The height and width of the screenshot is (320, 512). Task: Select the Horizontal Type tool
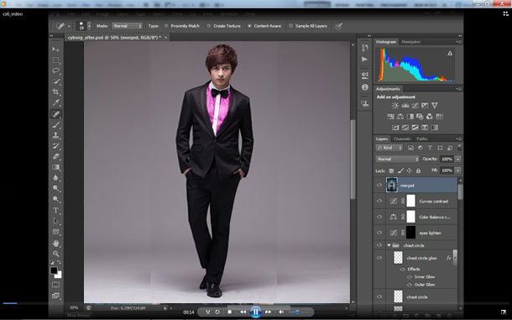coord(56,210)
